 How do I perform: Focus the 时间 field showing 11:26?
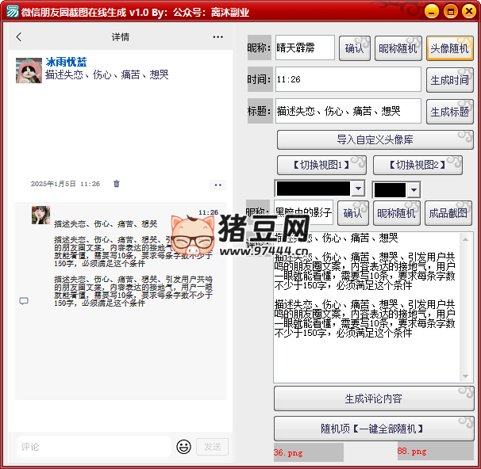pos(348,79)
